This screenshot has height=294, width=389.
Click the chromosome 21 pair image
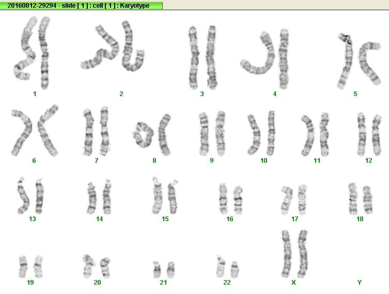pos(164,269)
